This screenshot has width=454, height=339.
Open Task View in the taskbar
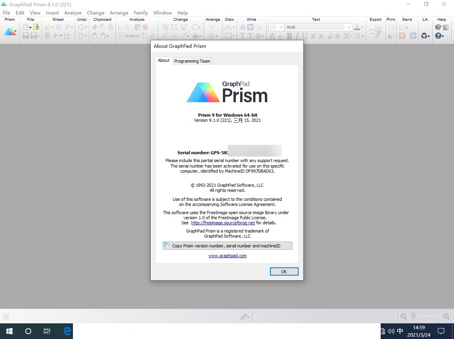47,331
